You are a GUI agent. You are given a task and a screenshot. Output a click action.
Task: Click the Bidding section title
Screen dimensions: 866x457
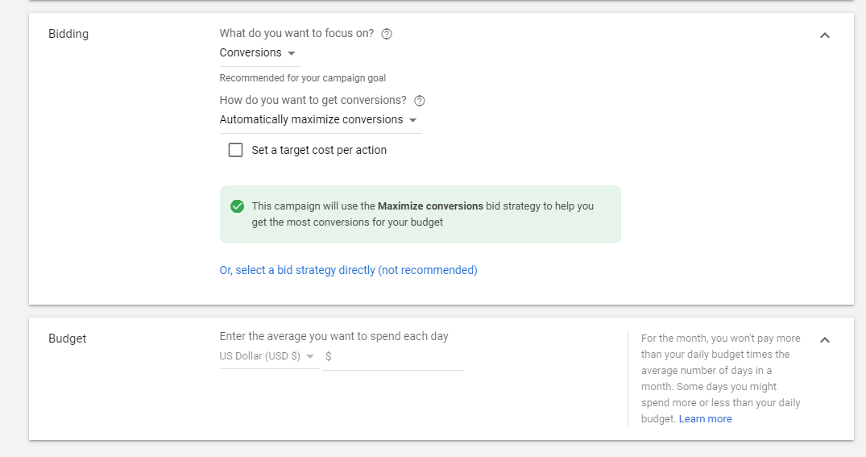[x=68, y=34]
